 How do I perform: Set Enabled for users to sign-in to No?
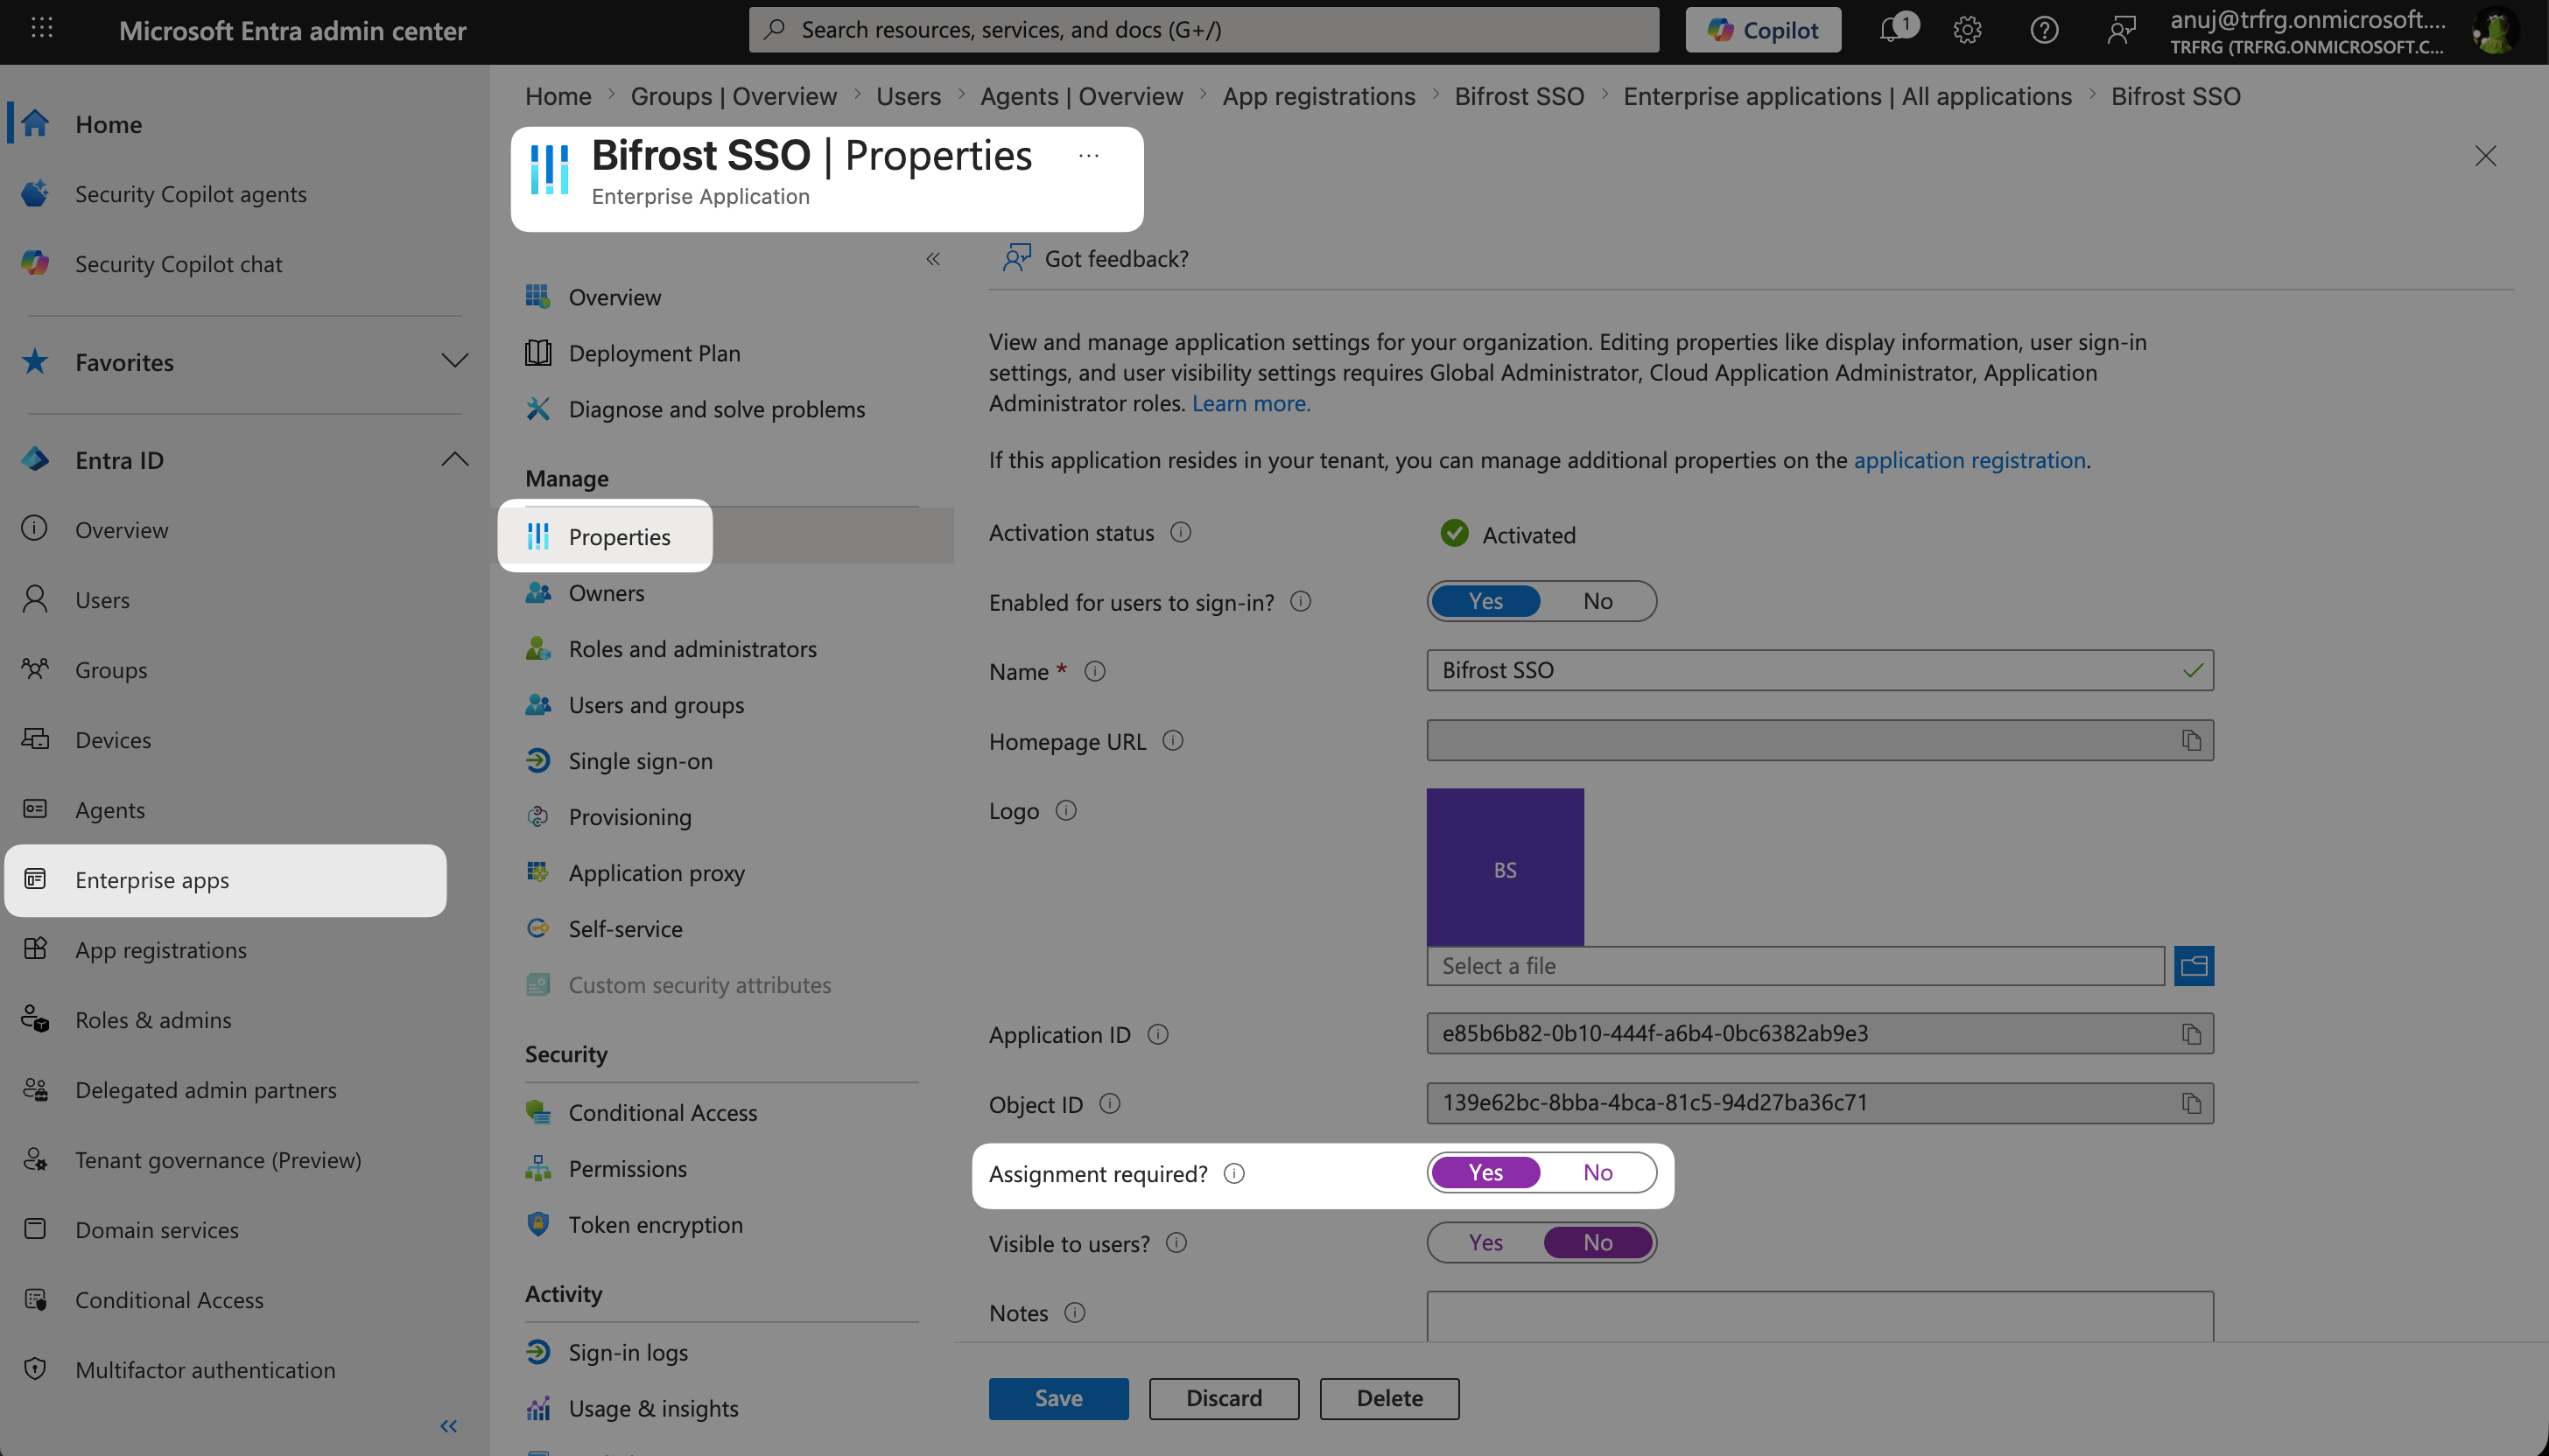click(x=1598, y=601)
